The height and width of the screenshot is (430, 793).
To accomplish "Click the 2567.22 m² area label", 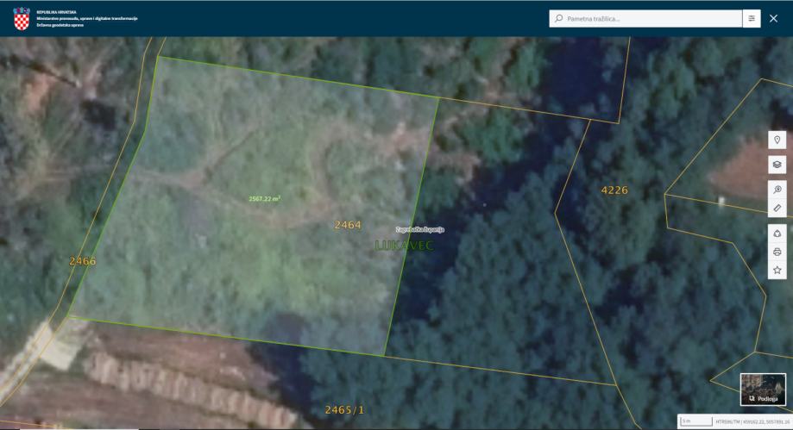I will (265, 198).
